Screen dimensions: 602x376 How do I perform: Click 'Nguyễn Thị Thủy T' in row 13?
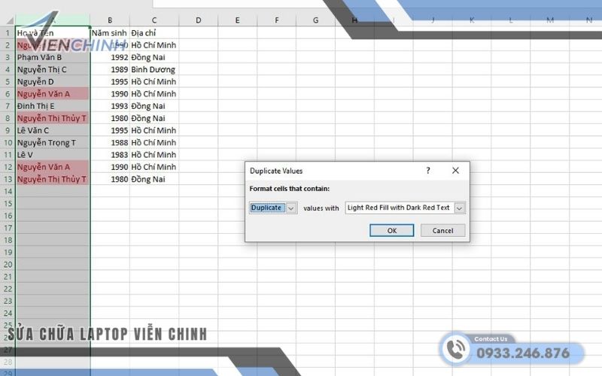(x=53, y=179)
